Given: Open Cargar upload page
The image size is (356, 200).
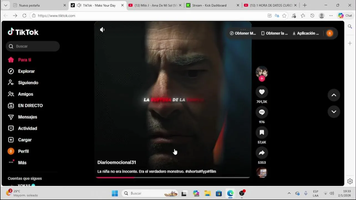Looking at the screenshot, I should click(x=20, y=140).
